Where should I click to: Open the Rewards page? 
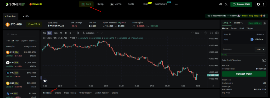coord(36,4)
